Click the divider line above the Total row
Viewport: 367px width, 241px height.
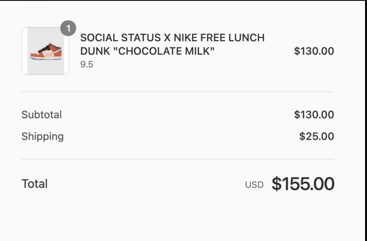tap(178, 159)
